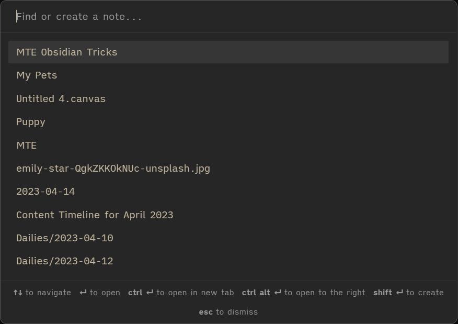Click the navigate arrows hint text
The width and height of the screenshot is (458, 324).
pyautogui.click(x=42, y=293)
